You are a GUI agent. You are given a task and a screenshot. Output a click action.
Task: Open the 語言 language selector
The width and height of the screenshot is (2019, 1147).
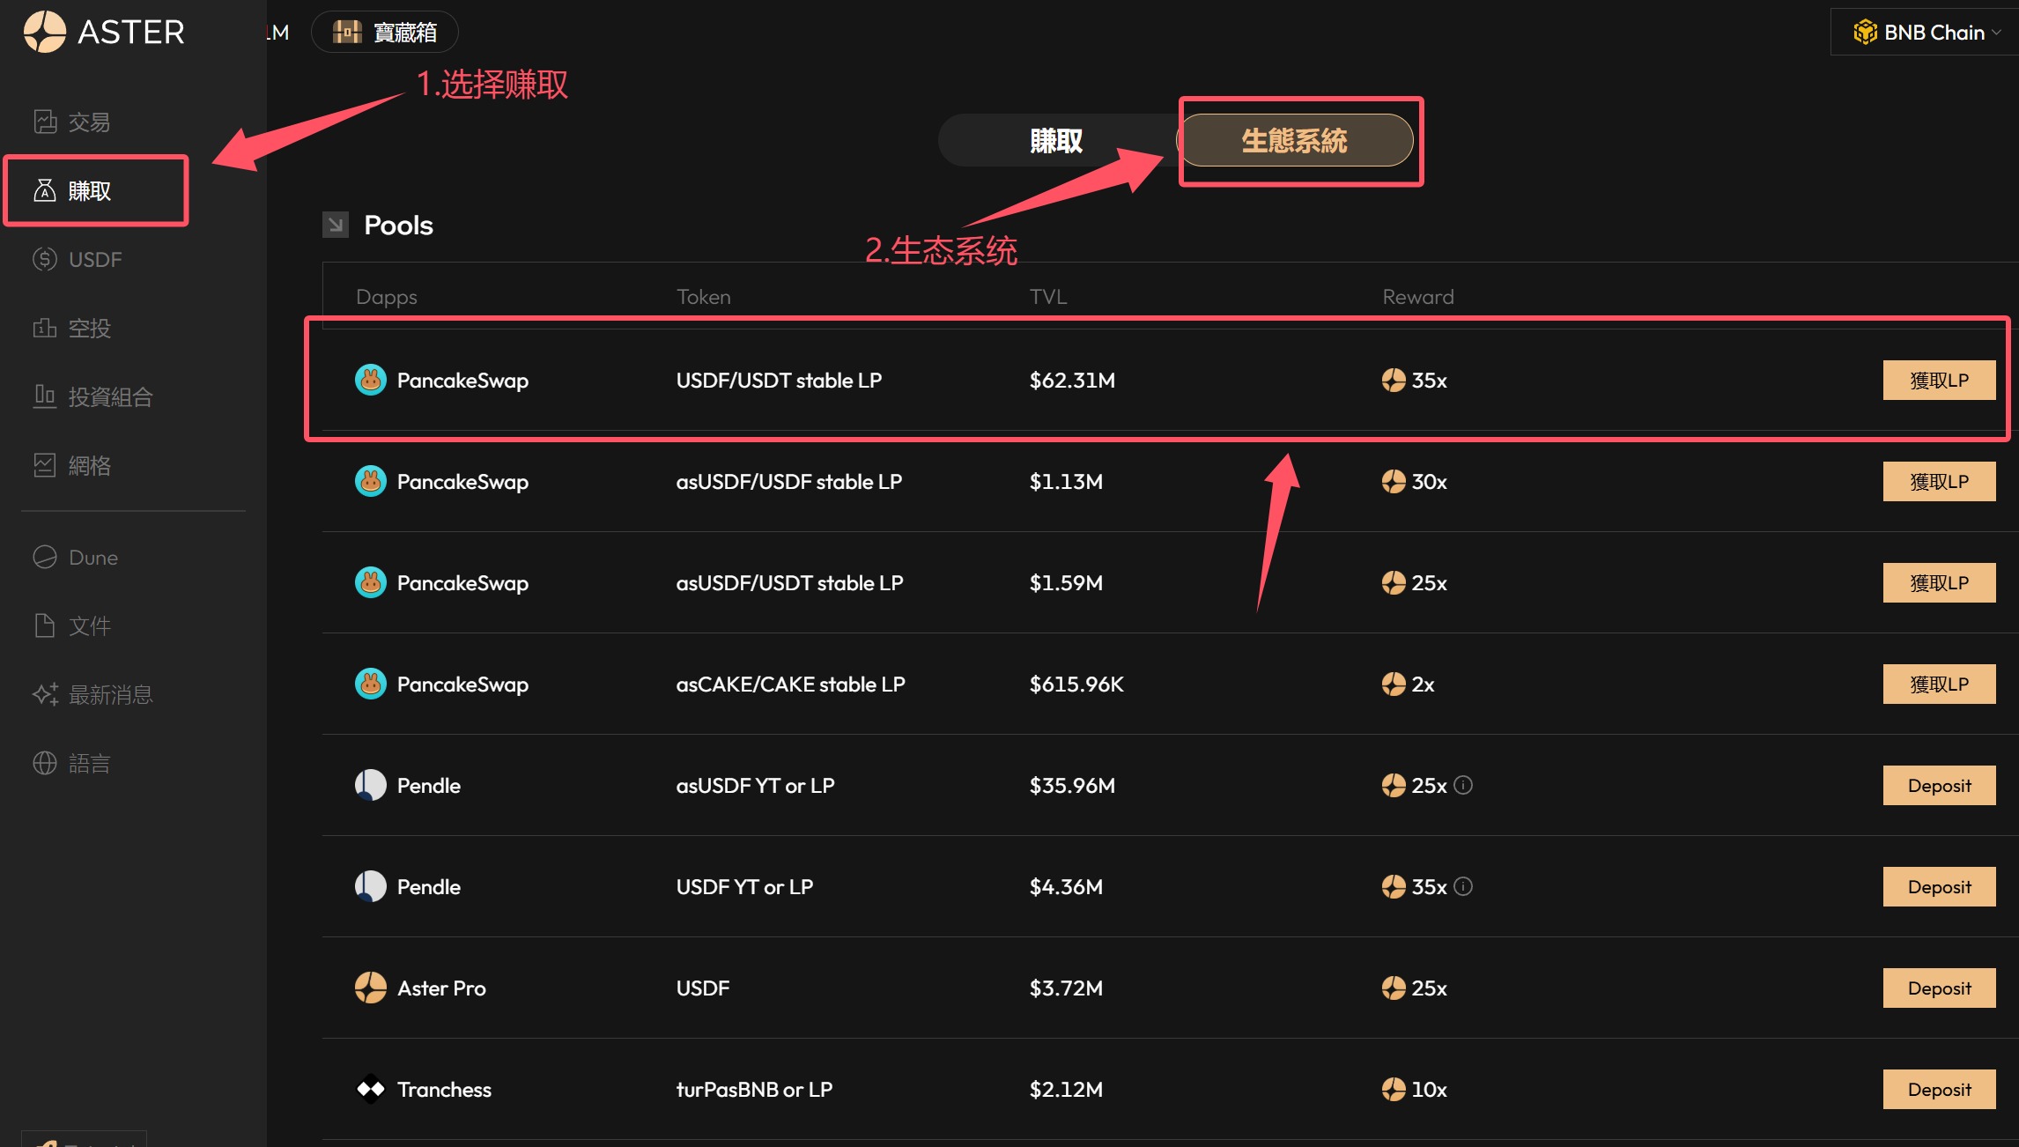click(72, 763)
